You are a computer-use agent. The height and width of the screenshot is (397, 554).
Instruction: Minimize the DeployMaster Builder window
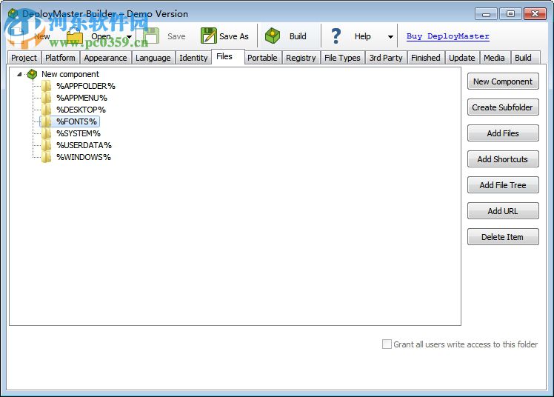486,14
